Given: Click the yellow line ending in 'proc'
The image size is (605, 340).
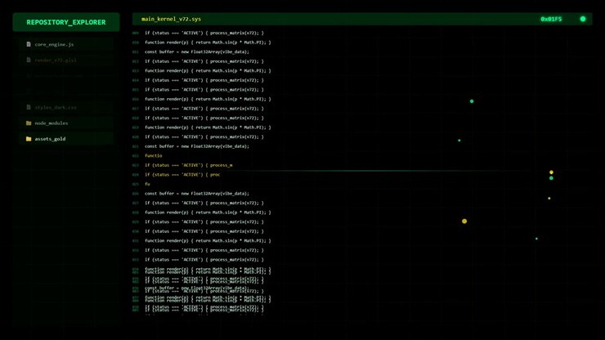Looking at the screenshot, I should [x=182, y=174].
